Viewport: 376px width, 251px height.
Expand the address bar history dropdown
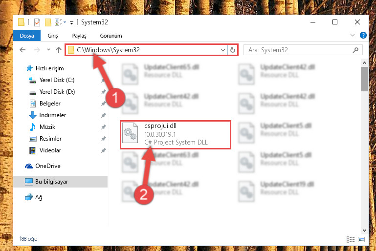[223, 50]
